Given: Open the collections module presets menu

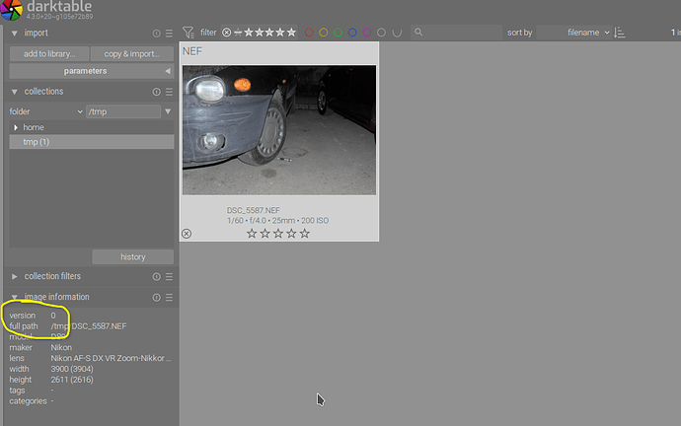Looking at the screenshot, I should (169, 92).
